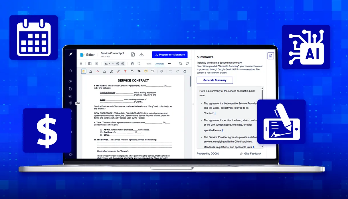Switch to the Annotate tab
Screen dimensions: 348x199
(160, 64)
